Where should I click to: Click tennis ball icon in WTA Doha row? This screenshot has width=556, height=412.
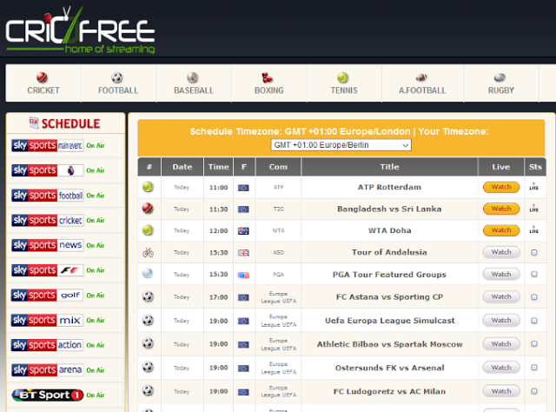pos(148,230)
